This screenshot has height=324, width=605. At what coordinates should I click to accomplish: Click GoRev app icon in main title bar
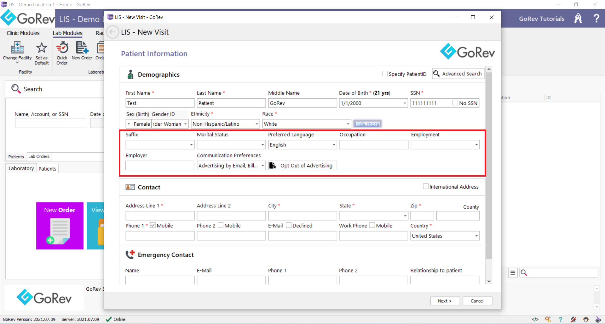[x=4, y=4]
